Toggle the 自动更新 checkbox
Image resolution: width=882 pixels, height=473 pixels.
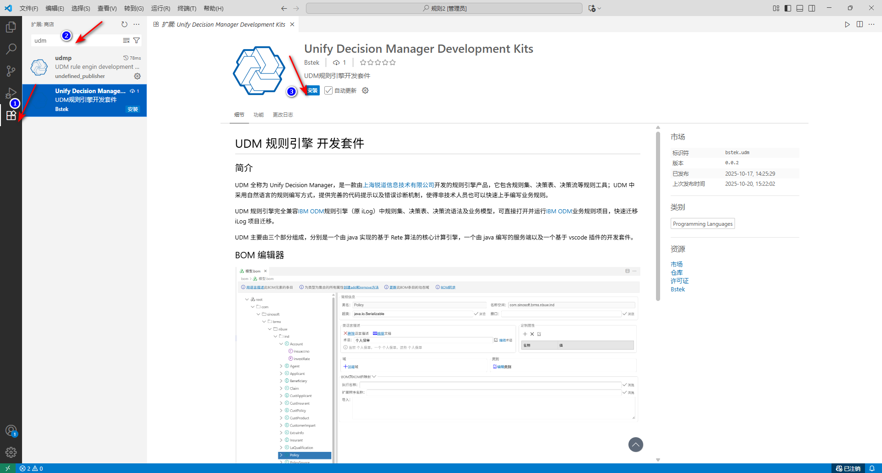(328, 90)
